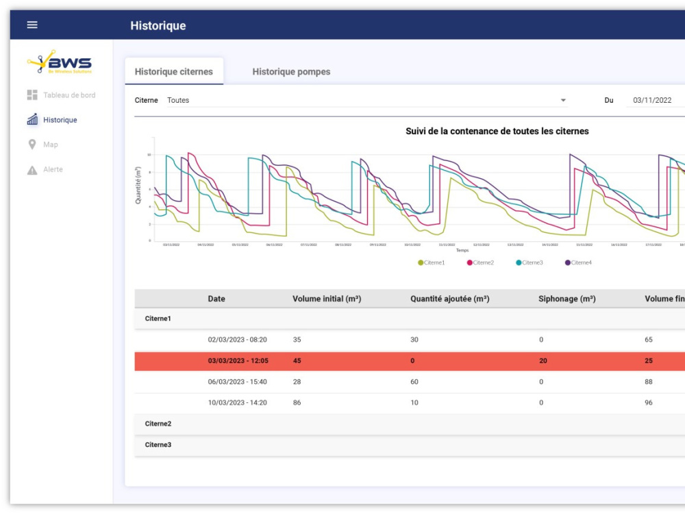Click the Citerne4 legend label

point(581,262)
